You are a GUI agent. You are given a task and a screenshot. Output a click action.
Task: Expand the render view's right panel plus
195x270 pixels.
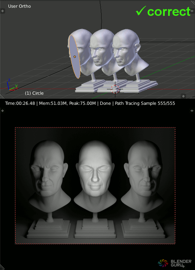192,111
